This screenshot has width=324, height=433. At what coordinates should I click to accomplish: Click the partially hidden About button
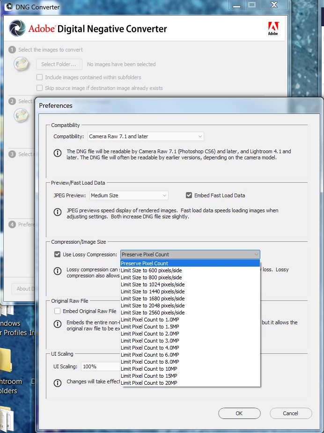click(23, 289)
